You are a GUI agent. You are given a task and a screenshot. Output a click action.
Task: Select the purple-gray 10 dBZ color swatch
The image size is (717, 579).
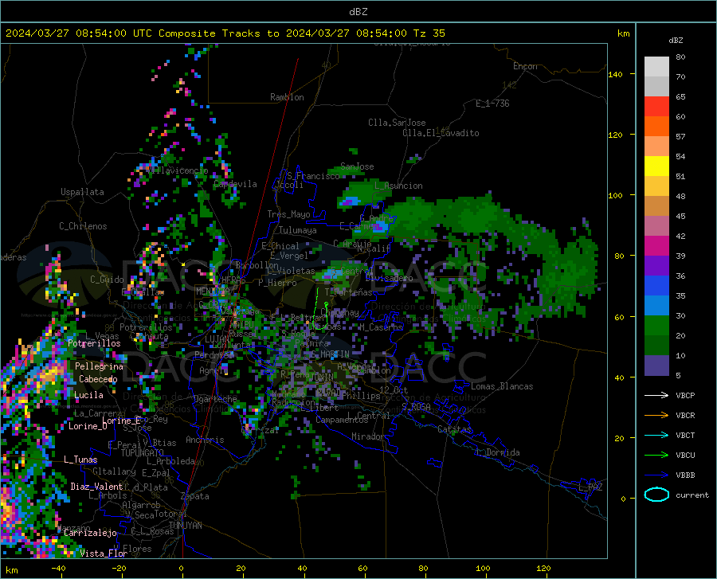tap(656, 365)
